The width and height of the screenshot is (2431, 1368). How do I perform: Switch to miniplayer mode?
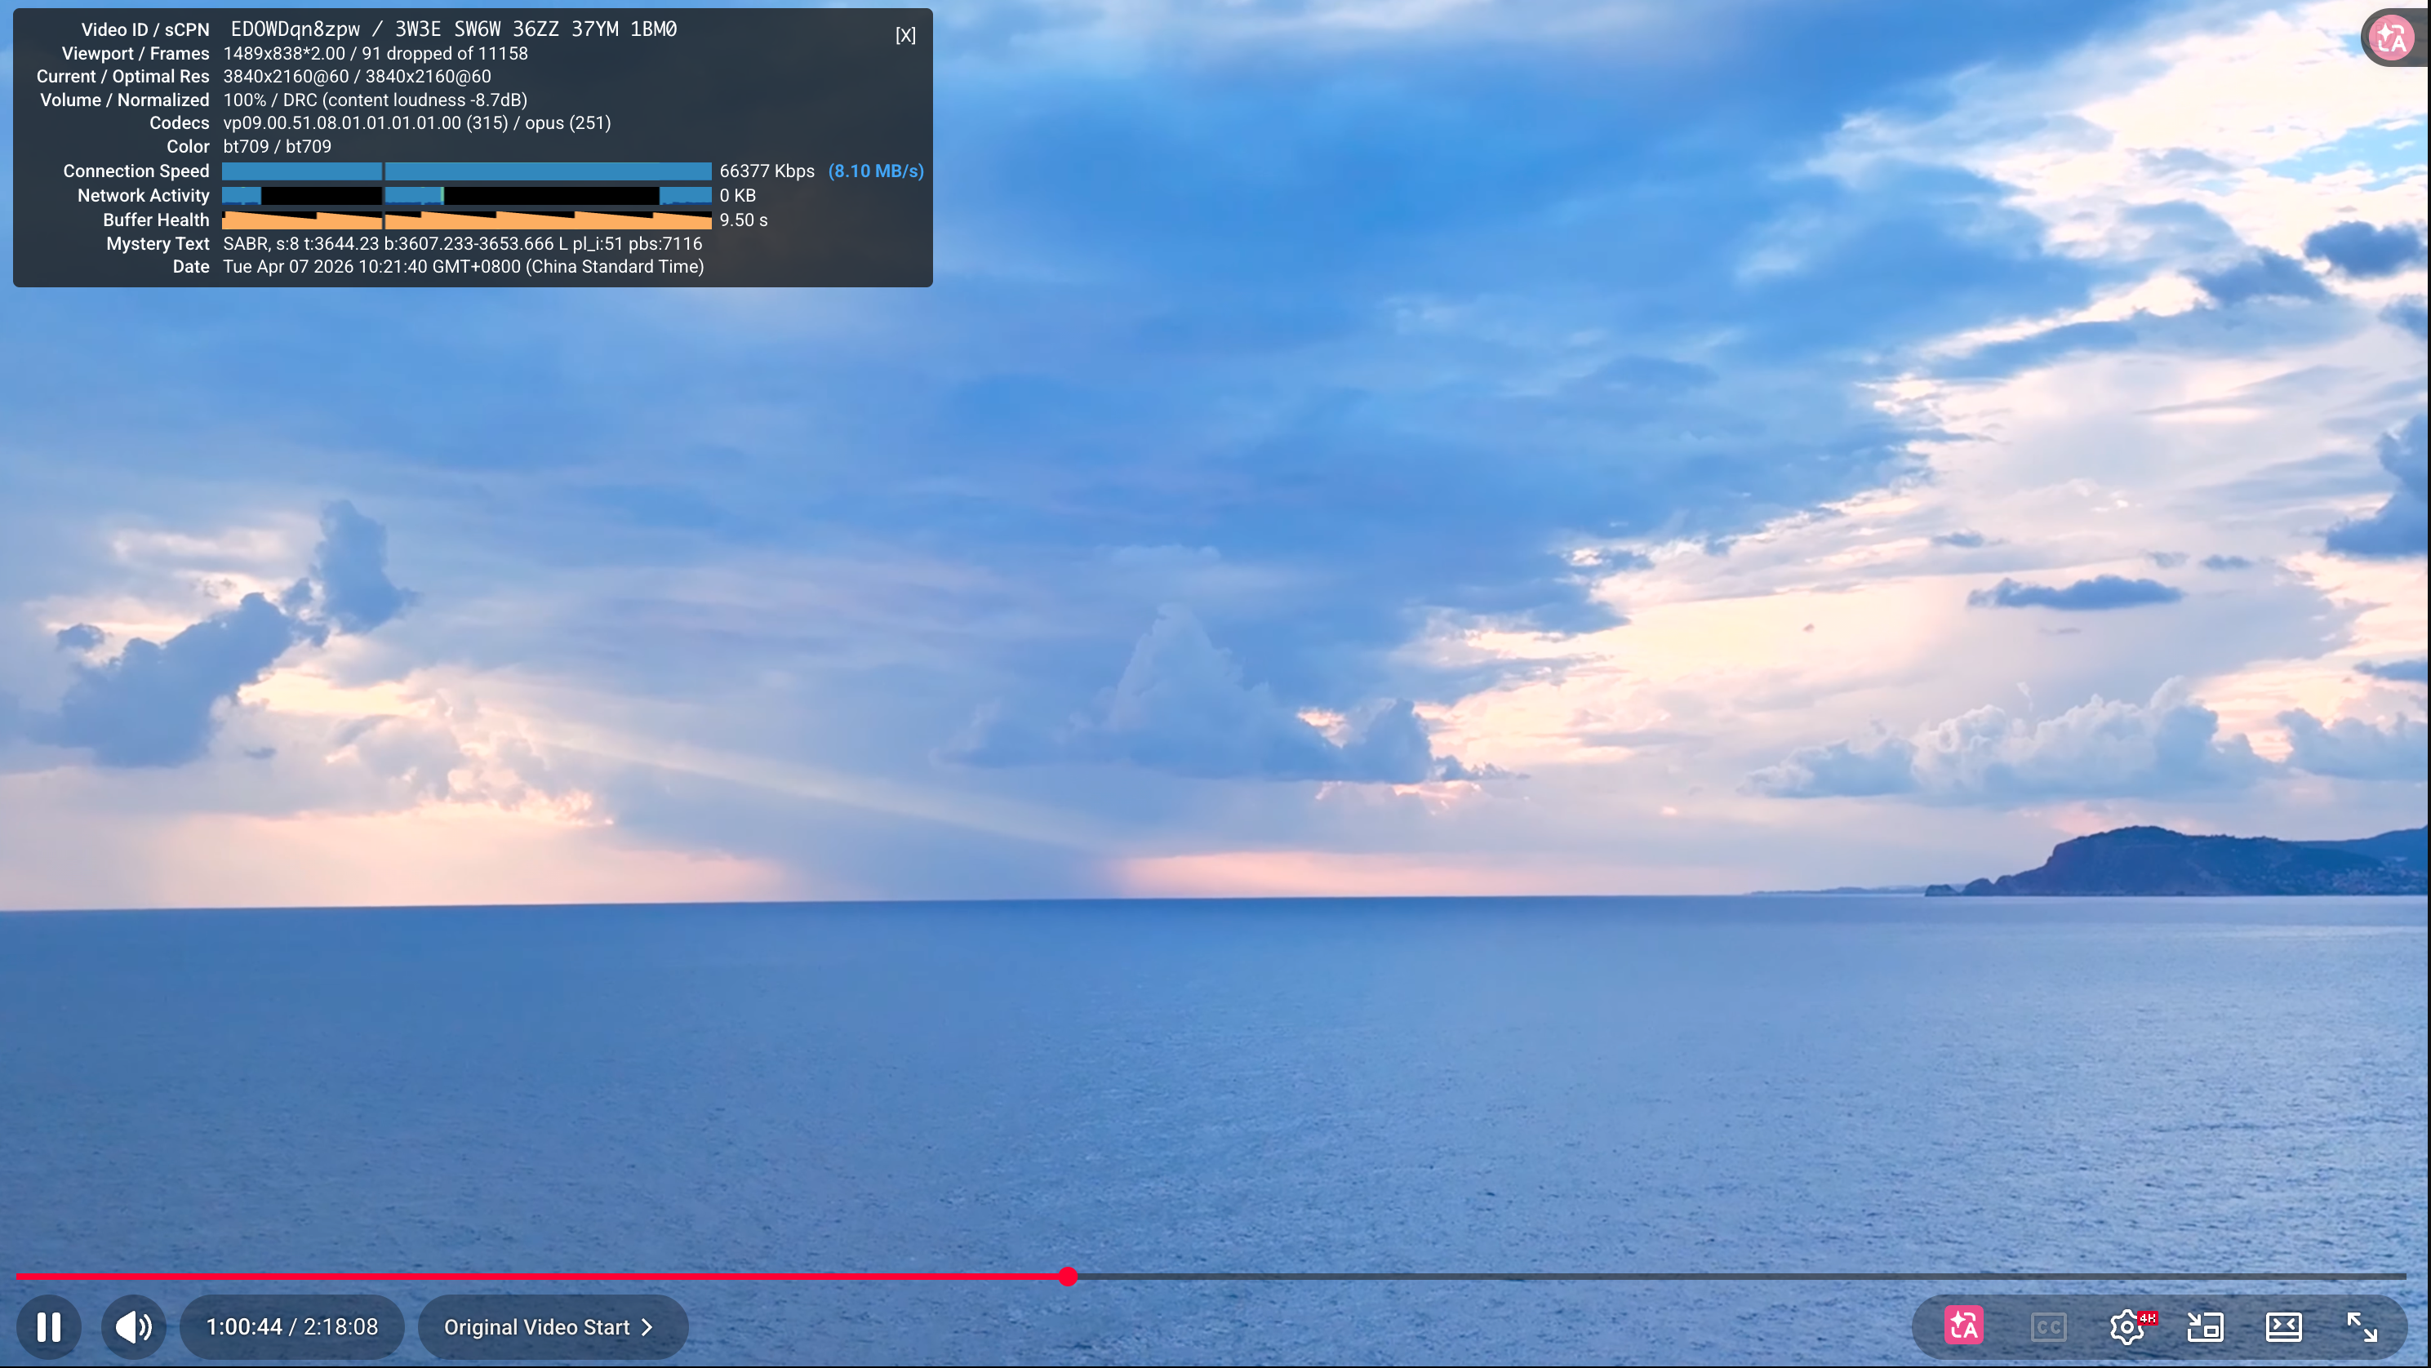[2206, 1326]
